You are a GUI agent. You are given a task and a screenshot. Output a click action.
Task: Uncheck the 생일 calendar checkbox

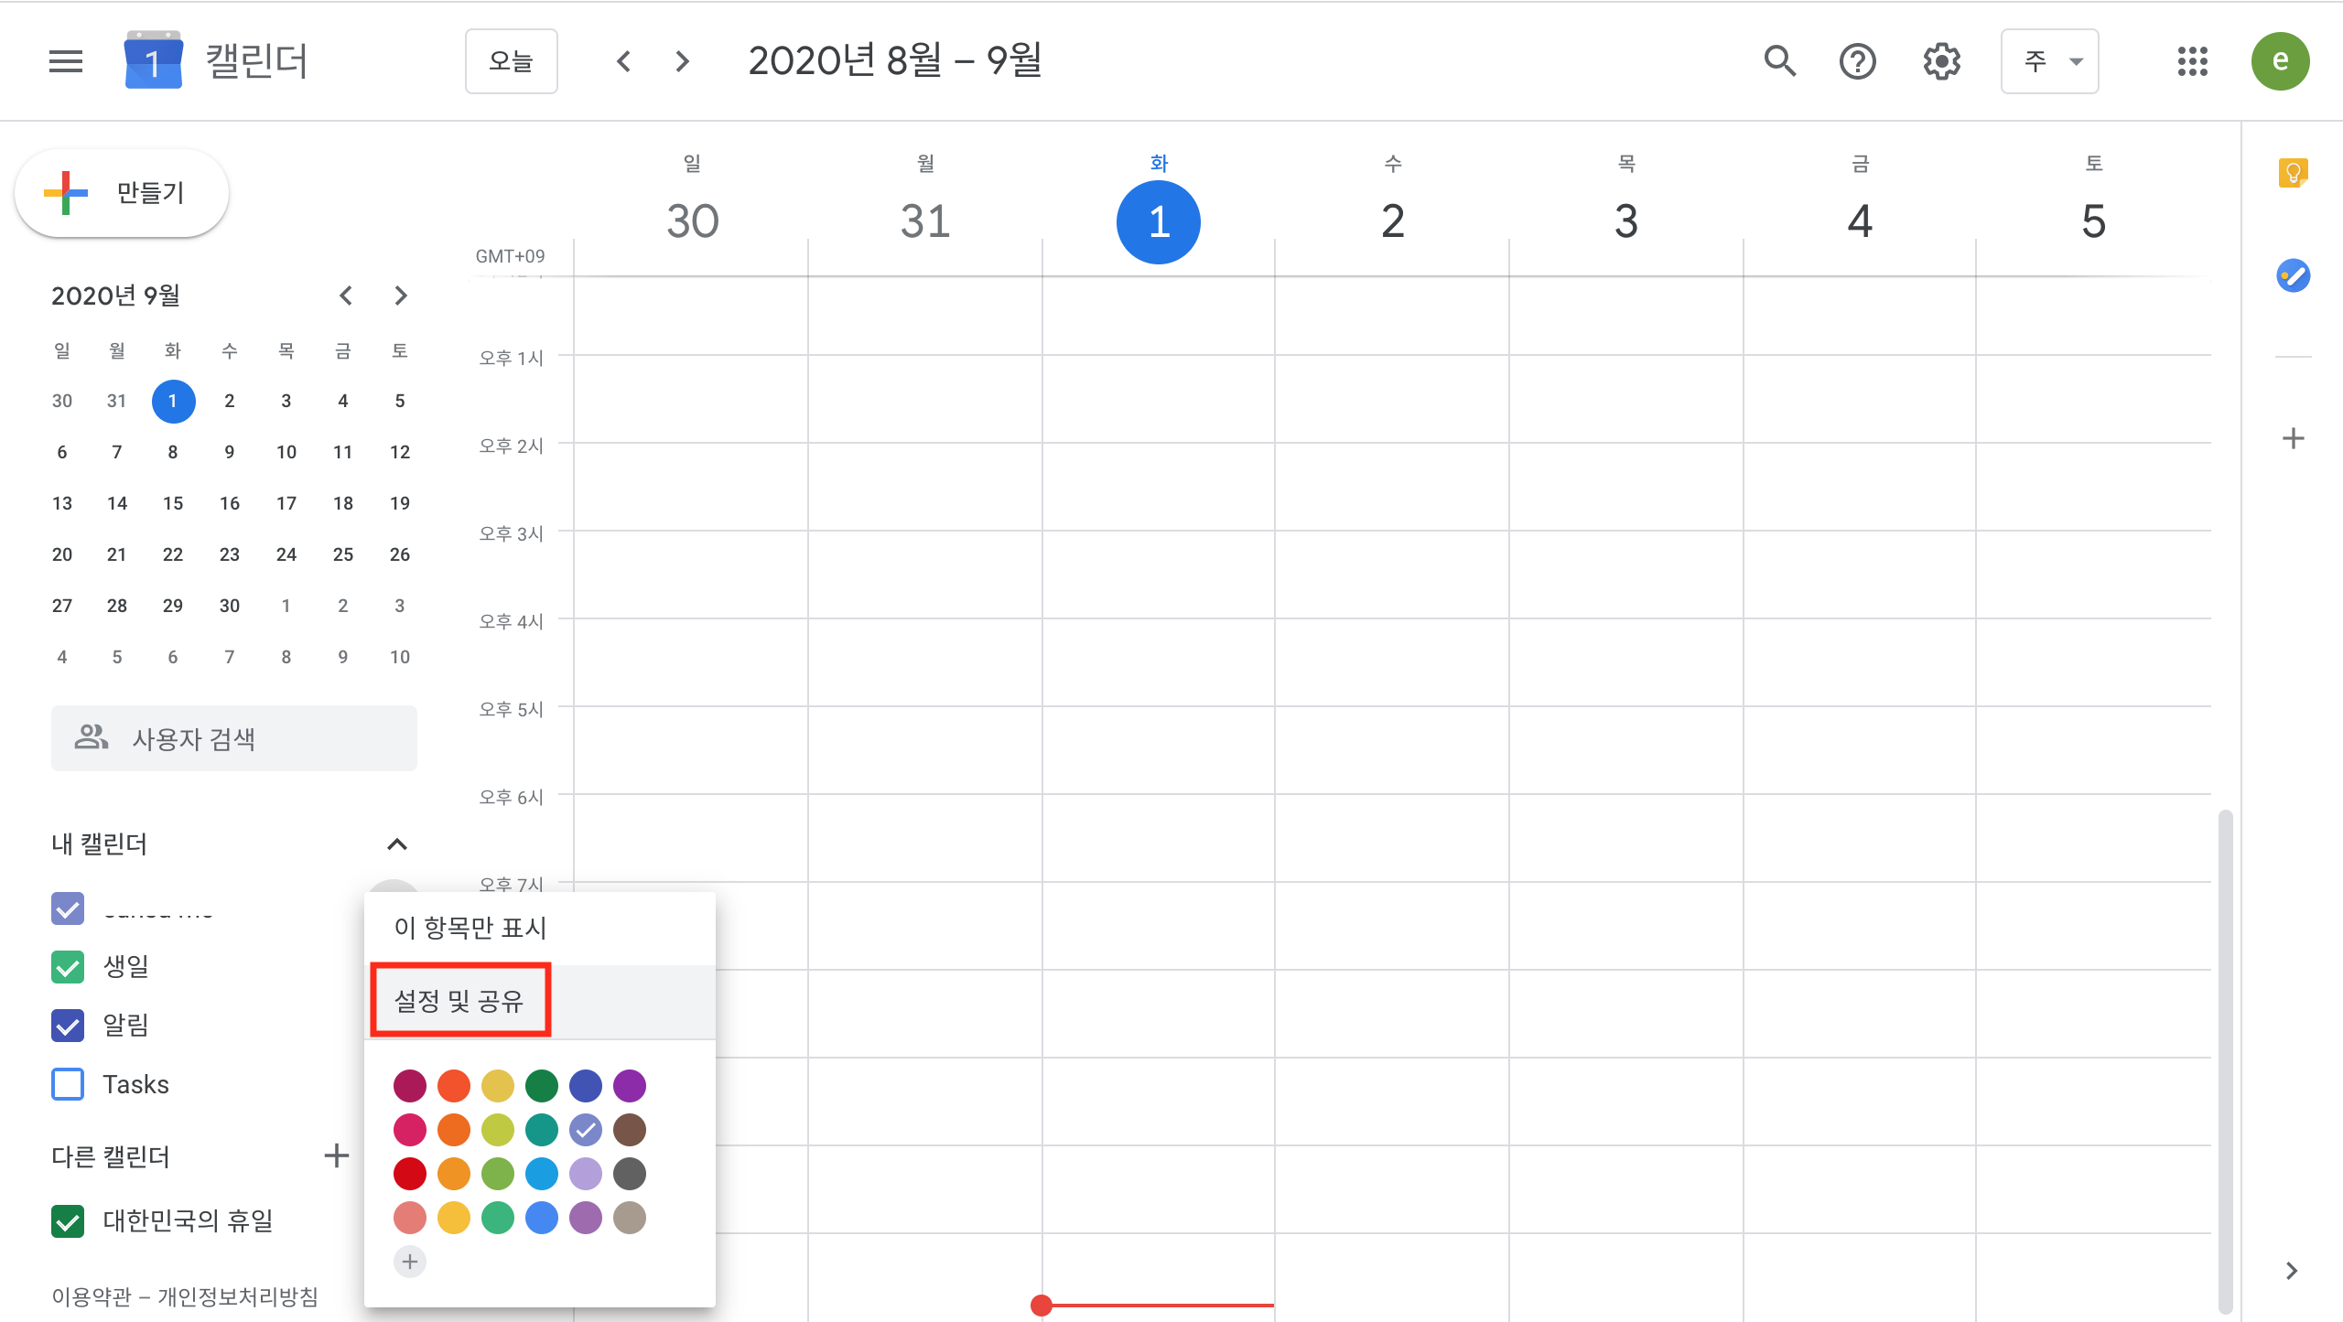pyautogui.click(x=68, y=967)
